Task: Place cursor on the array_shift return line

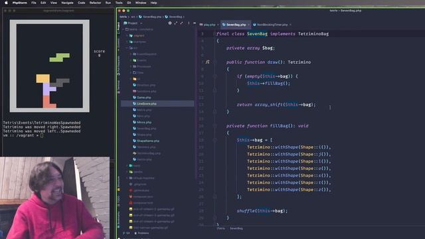Action: coord(276,105)
